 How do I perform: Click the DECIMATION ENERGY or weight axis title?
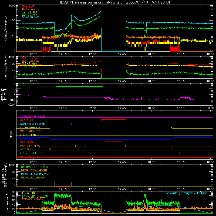[x=4, y=175]
